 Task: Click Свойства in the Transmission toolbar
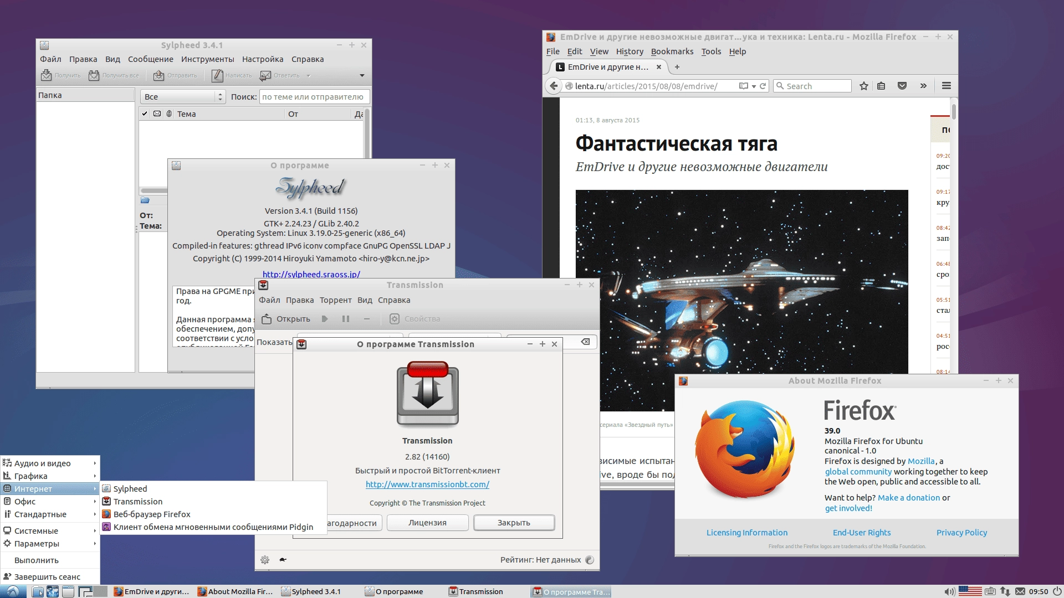[x=415, y=319]
